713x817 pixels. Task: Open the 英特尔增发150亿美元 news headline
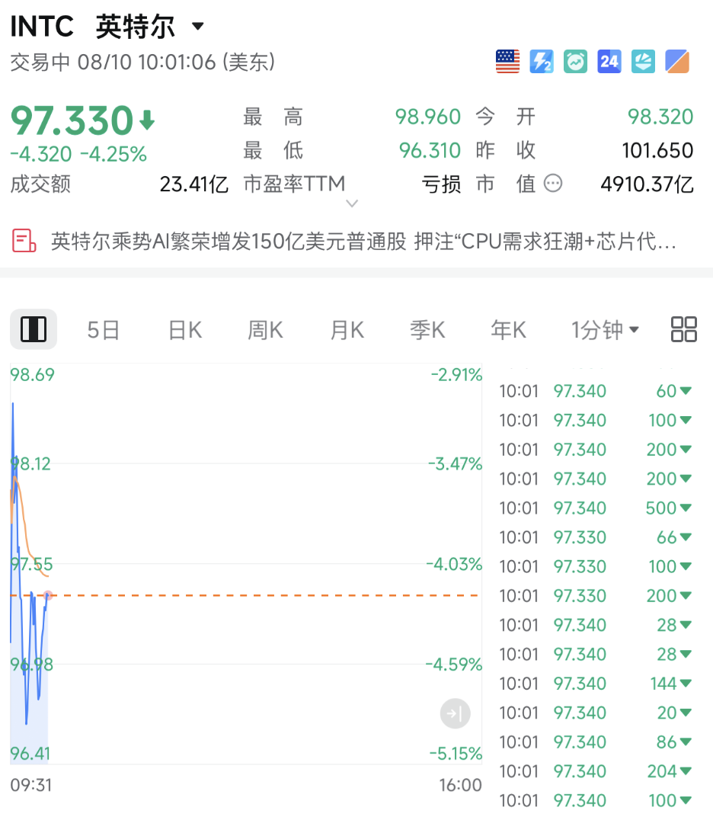(x=363, y=242)
